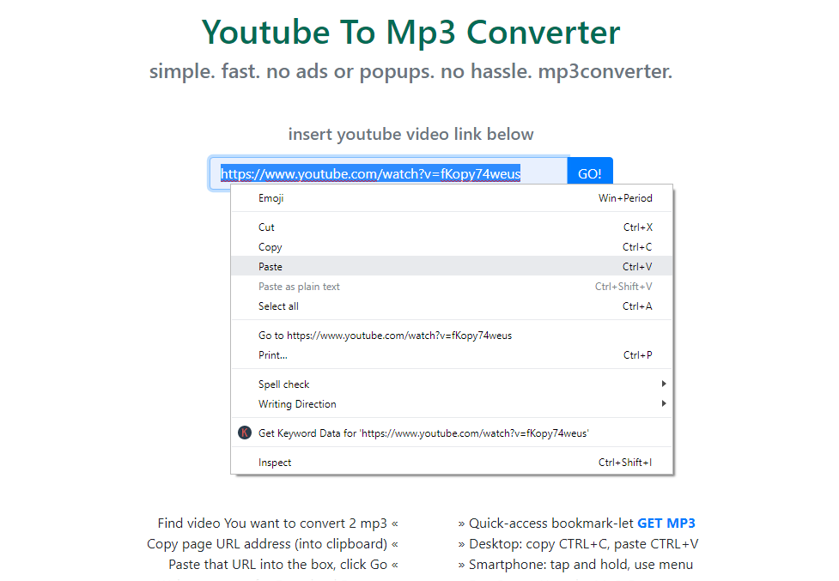Choose Go to youtube.com URL option
Viewport: 839px width, 581px height.
pos(385,336)
